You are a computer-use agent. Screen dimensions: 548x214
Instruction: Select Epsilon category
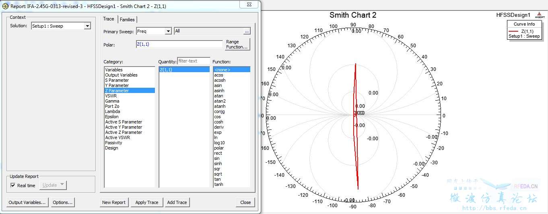point(129,117)
